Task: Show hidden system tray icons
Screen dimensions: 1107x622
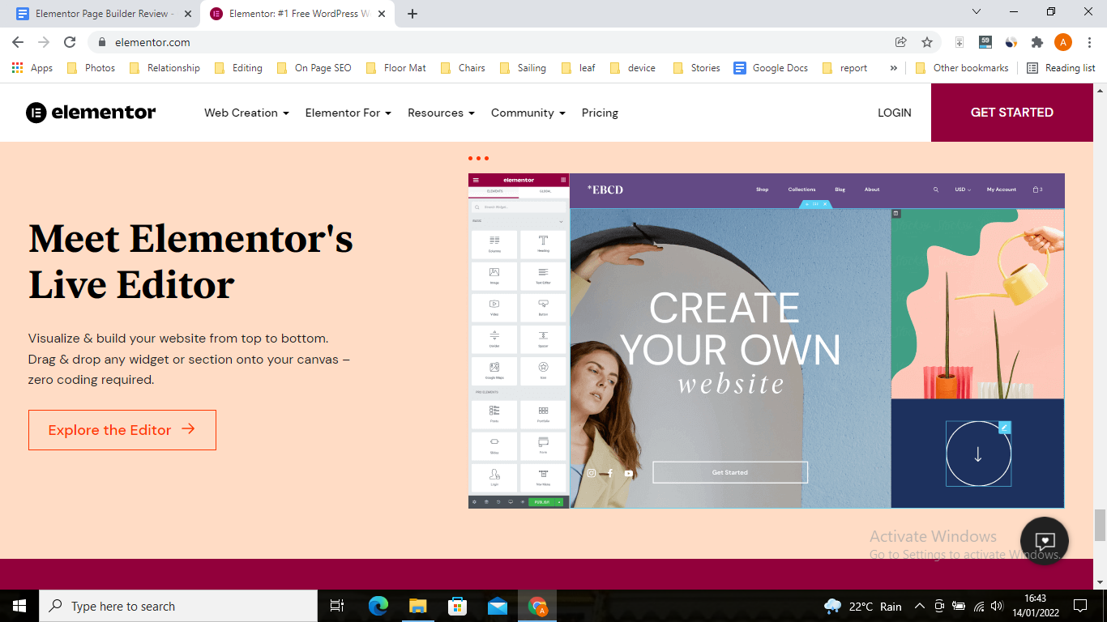Action: (x=920, y=606)
